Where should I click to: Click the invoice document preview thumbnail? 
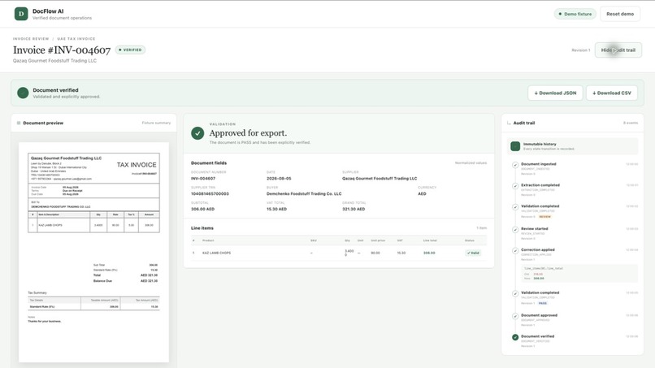94,252
